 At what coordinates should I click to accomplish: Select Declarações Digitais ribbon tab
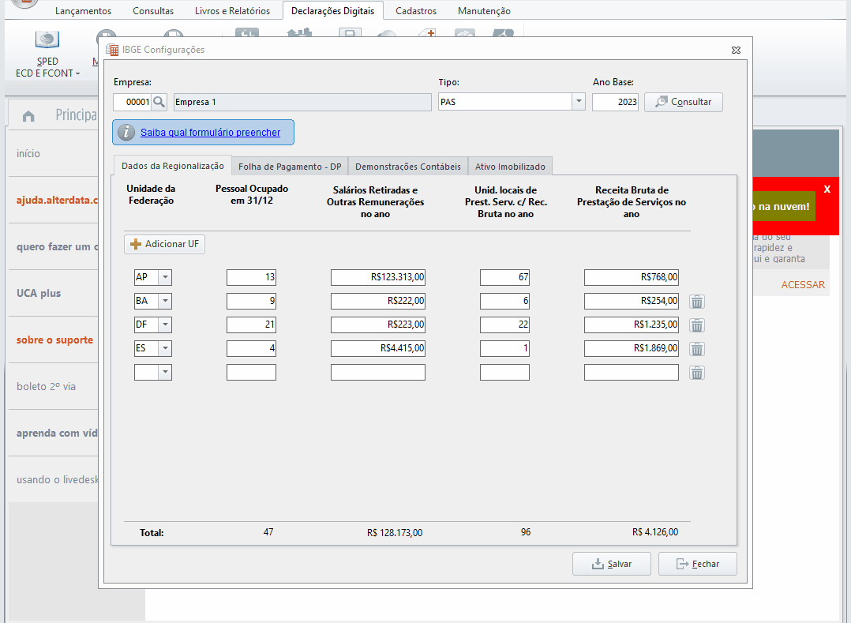[332, 11]
